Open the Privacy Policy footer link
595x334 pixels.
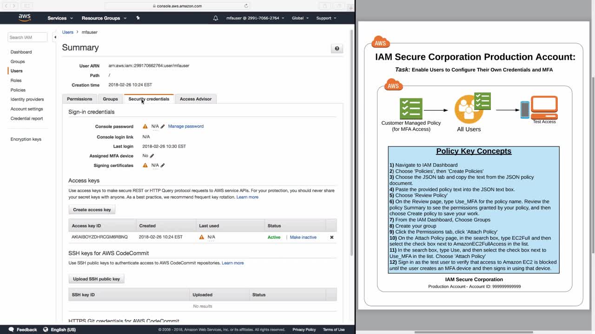click(304, 329)
